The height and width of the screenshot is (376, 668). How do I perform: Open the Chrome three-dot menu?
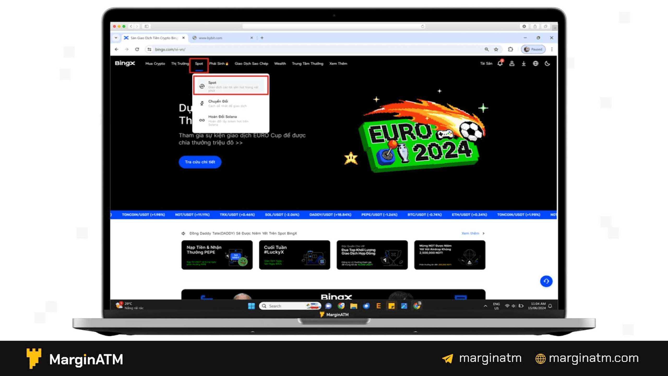pyautogui.click(x=552, y=49)
